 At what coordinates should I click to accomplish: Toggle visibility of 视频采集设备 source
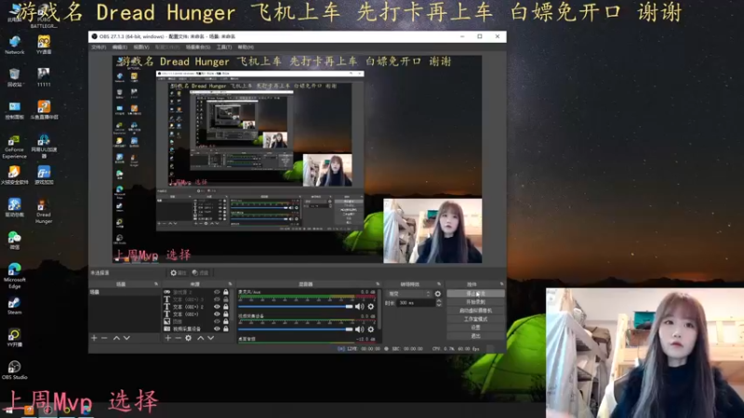coord(217,329)
